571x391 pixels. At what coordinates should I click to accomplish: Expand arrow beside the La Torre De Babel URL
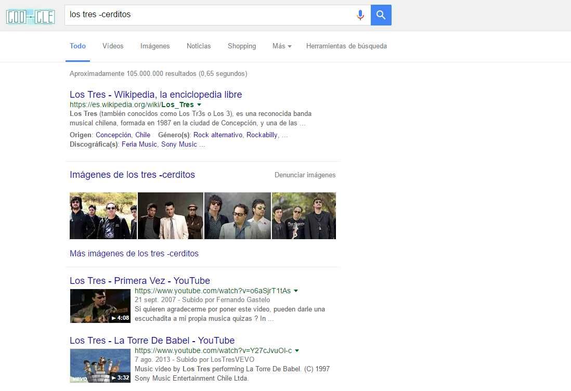(297, 350)
